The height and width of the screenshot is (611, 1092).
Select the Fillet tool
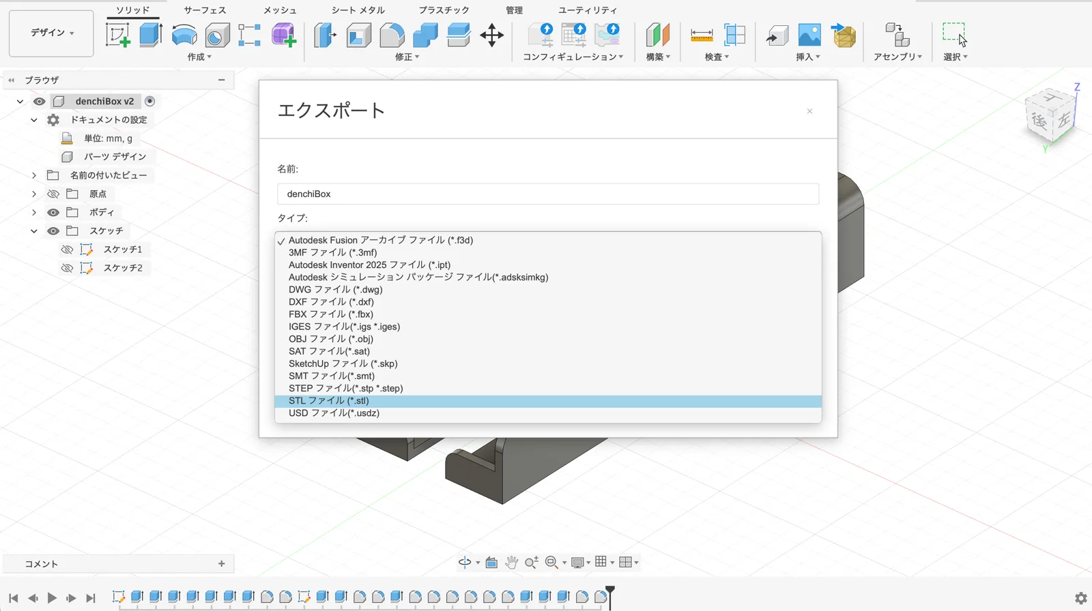392,35
